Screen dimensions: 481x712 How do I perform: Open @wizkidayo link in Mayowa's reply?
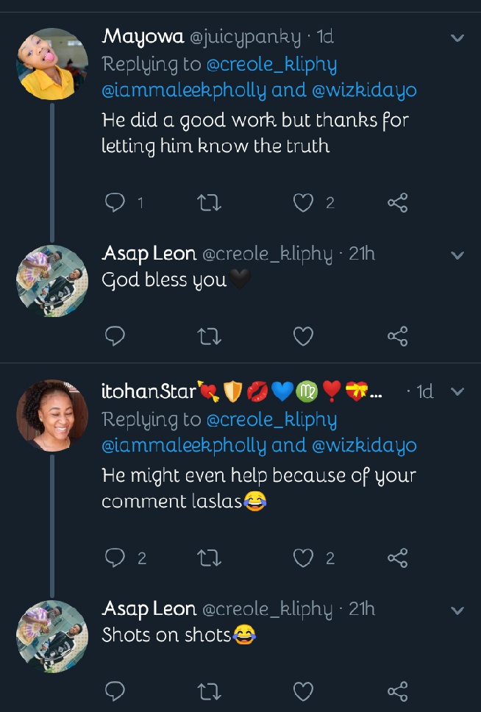[366, 90]
